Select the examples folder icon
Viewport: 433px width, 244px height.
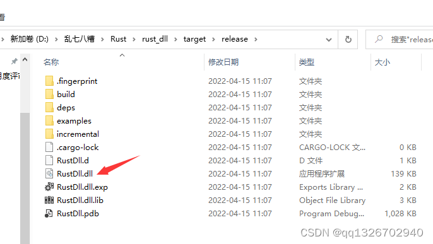point(49,121)
